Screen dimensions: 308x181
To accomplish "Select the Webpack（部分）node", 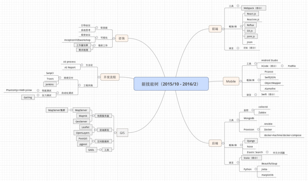I will 254,8.
